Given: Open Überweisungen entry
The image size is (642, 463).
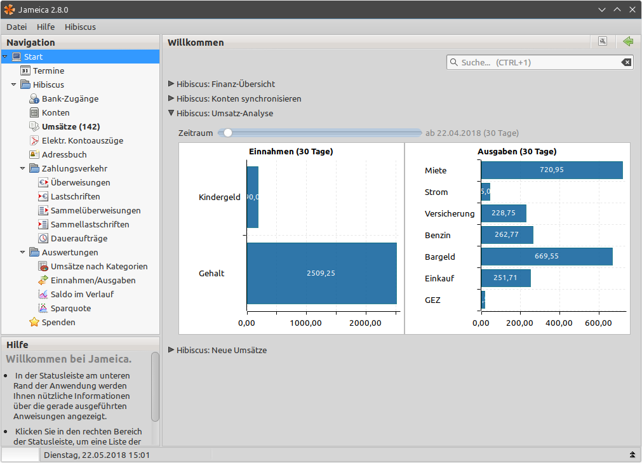Looking at the screenshot, I should [x=80, y=182].
